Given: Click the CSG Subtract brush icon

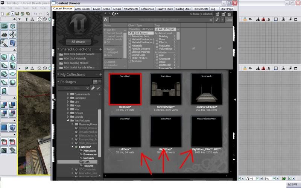Looking at the screenshot, I should click(x=12, y=105).
